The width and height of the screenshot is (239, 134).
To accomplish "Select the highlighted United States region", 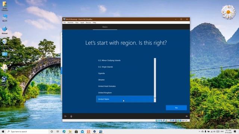I will pyautogui.click(x=125, y=99).
